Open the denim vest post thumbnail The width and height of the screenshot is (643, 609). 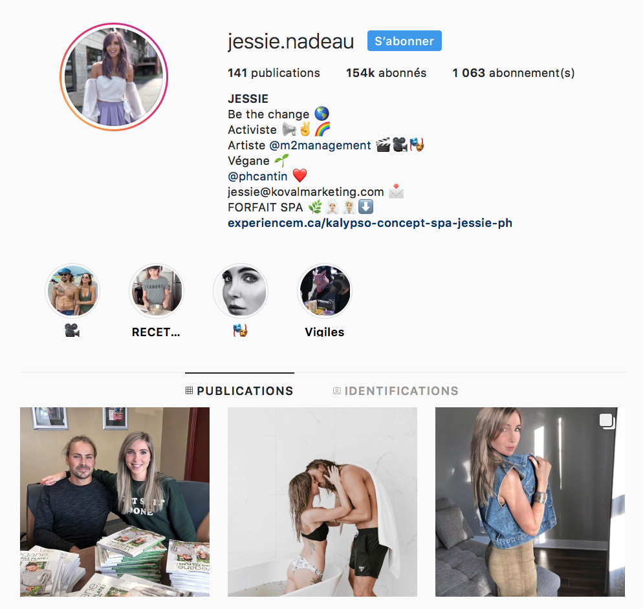530,502
